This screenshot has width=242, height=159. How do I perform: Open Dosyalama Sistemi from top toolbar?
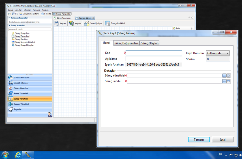coord(21,14)
